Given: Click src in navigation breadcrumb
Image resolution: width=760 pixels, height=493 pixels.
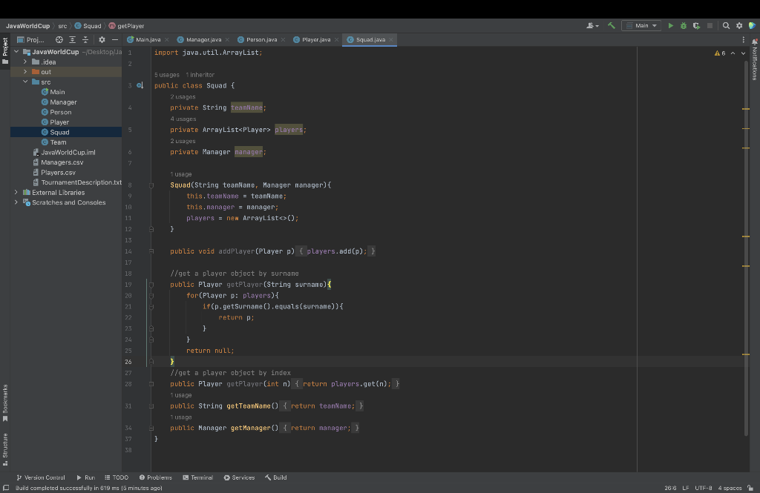Looking at the screenshot, I should (62, 26).
